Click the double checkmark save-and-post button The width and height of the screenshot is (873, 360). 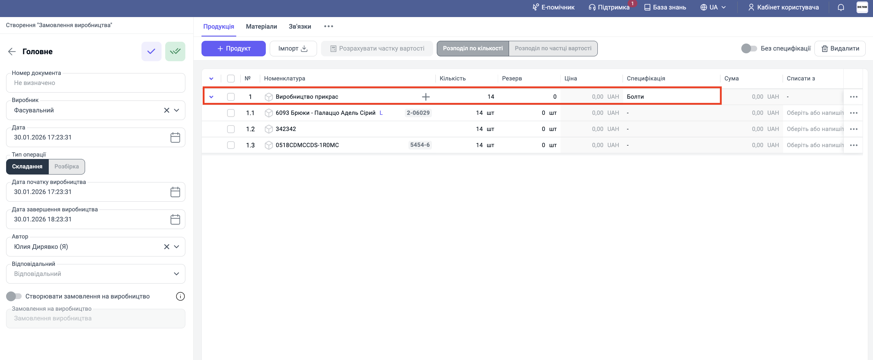pyautogui.click(x=175, y=51)
